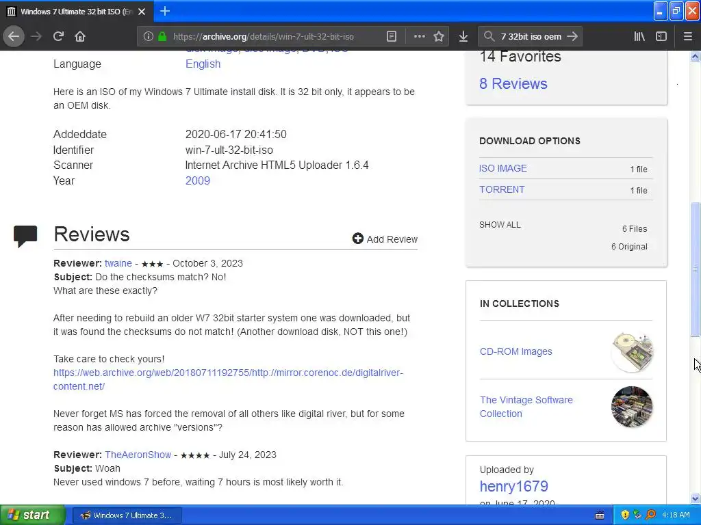Click SHOW ALL download files
Screen dimensions: 701x525
coord(500,224)
